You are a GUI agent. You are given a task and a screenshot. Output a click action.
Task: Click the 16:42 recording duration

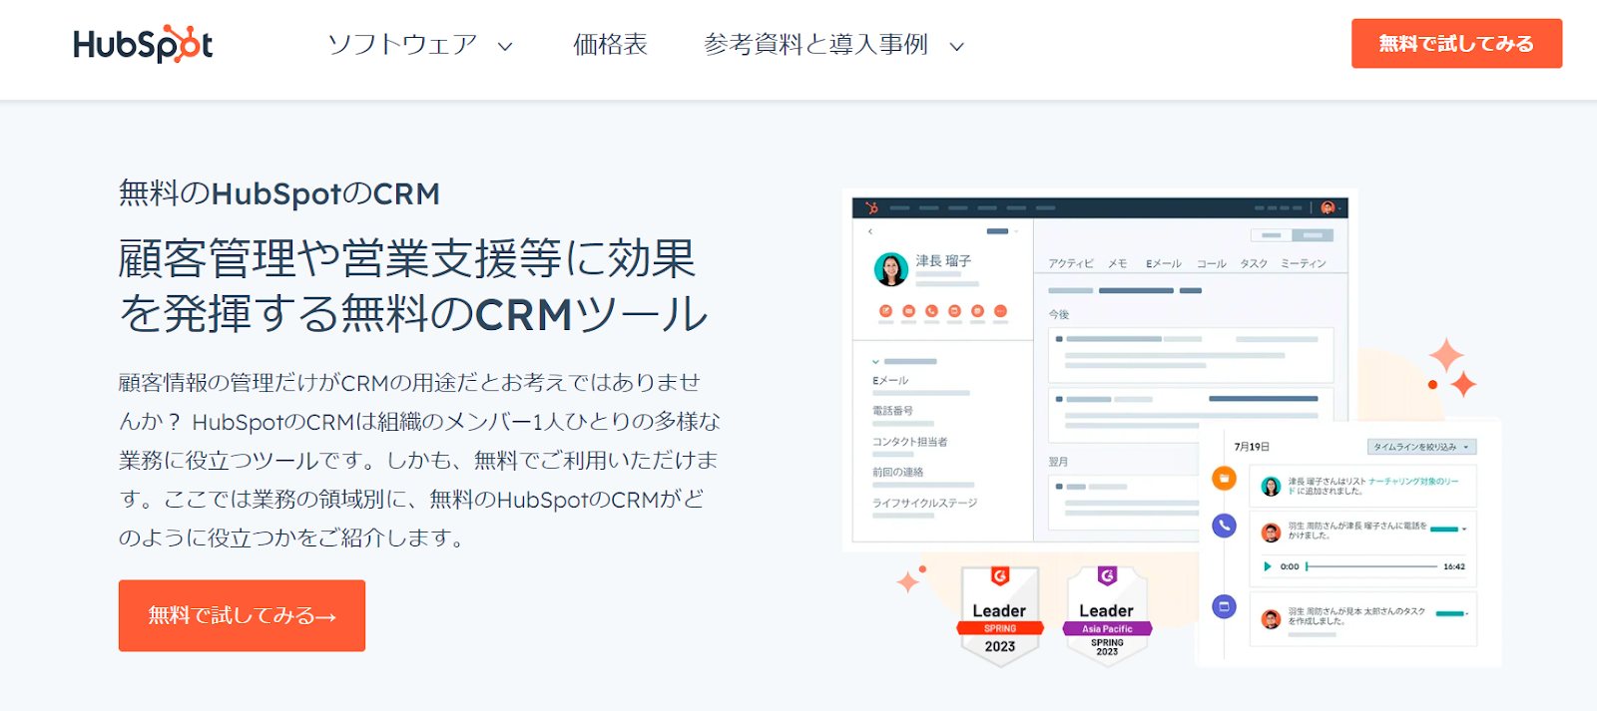(1454, 566)
